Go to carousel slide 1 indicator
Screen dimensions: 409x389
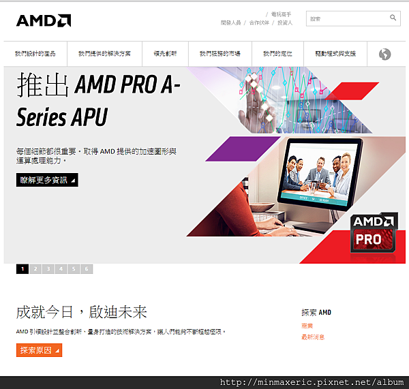click(x=22, y=269)
